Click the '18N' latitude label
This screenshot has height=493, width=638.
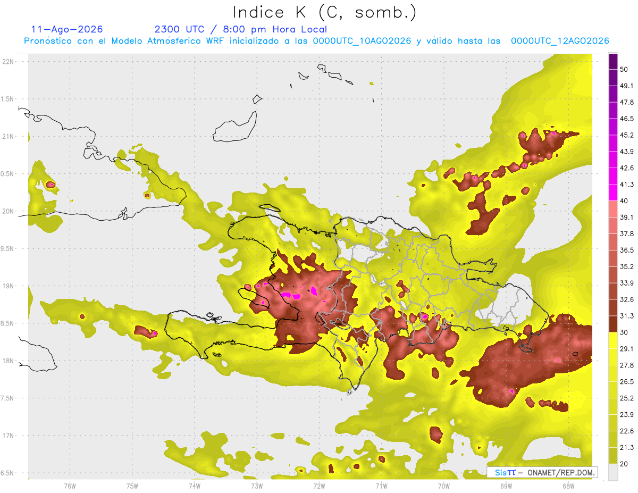tap(8, 361)
